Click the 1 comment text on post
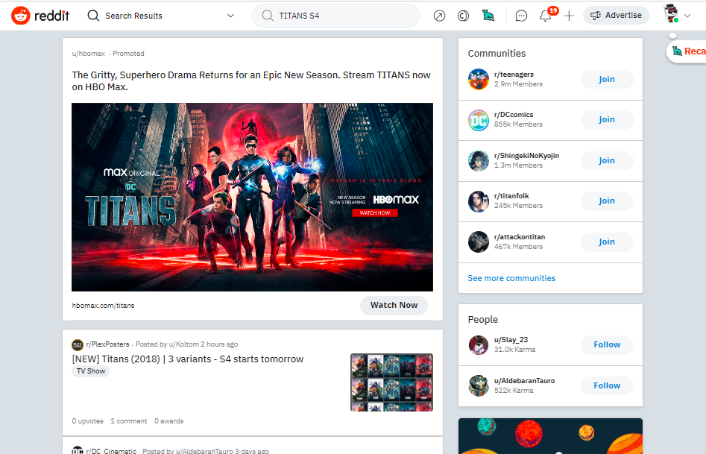706x454 pixels. coord(129,421)
